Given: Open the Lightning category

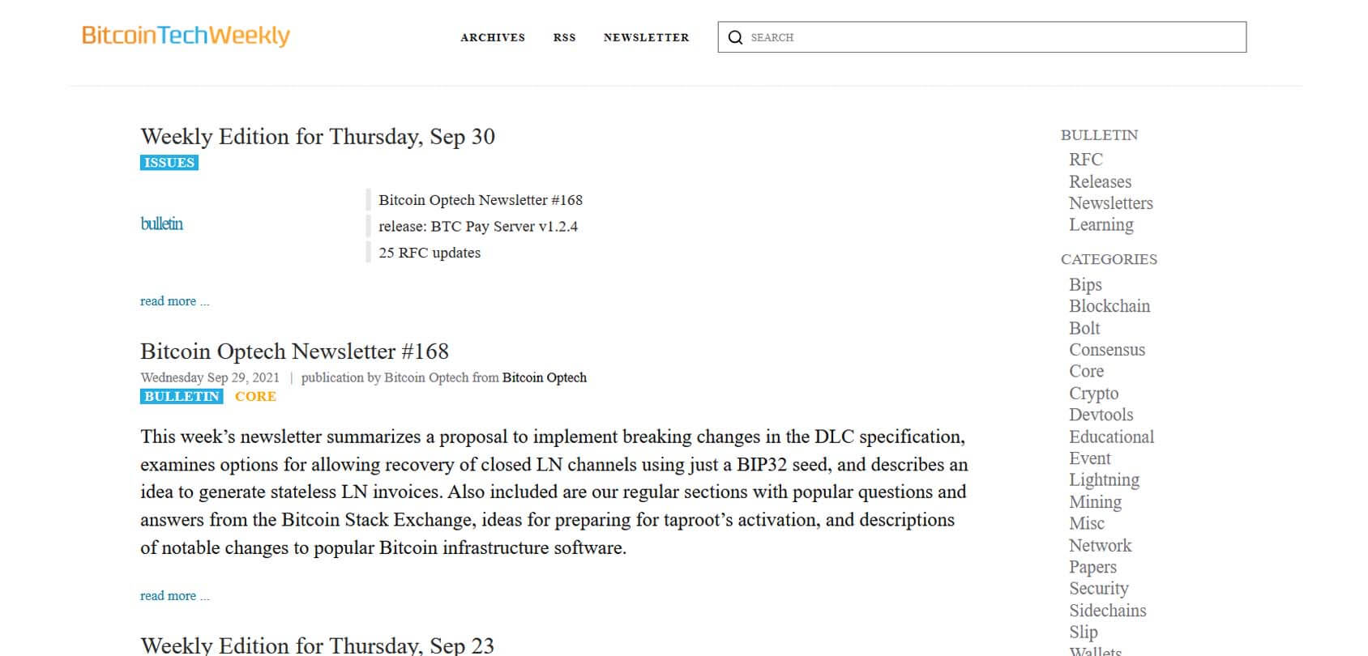Looking at the screenshot, I should pyautogui.click(x=1104, y=480).
